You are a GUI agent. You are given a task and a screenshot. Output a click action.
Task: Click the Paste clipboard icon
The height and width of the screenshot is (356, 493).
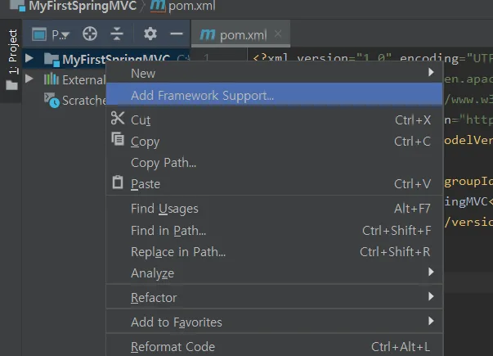coord(118,183)
